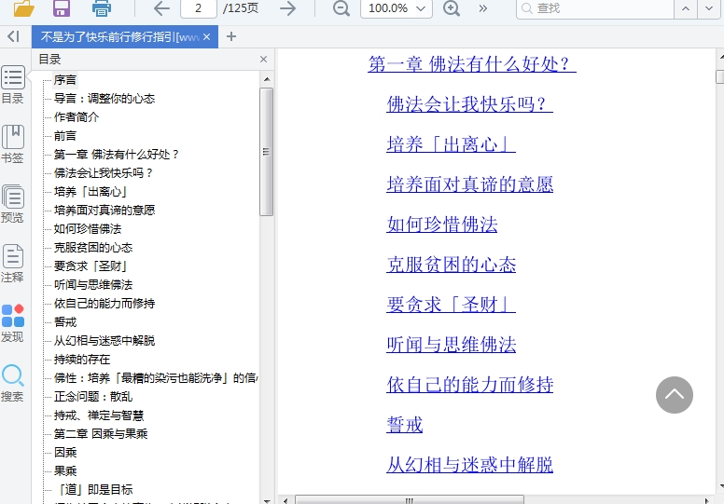Select 作者简介 in the outline

tap(77, 117)
